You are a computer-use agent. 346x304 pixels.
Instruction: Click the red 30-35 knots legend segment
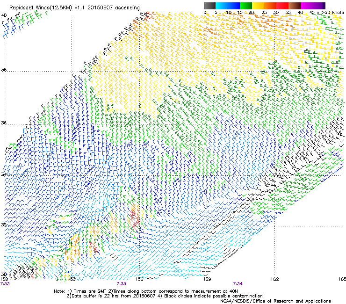point(282,6)
